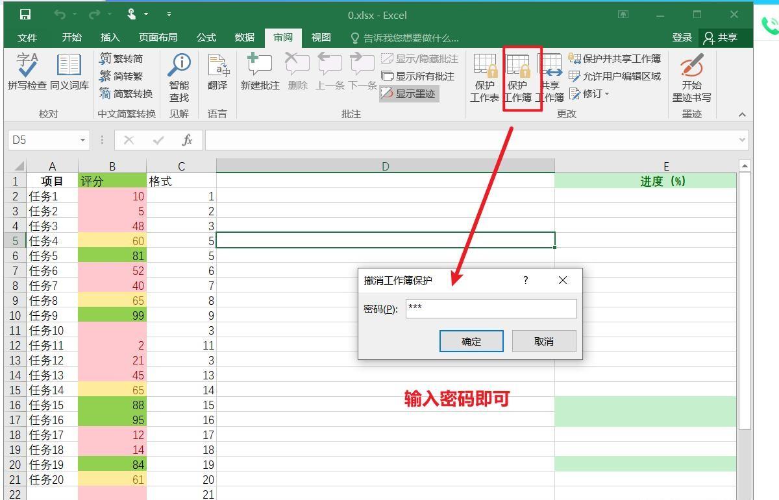Switch to the Formulas (公式) tab

[206, 38]
